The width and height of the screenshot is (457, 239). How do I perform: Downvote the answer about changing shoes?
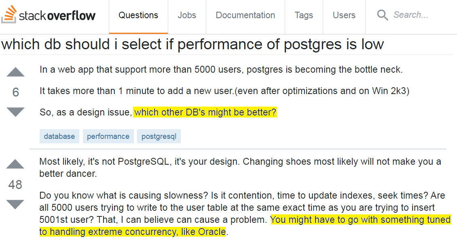click(x=16, y=204)
